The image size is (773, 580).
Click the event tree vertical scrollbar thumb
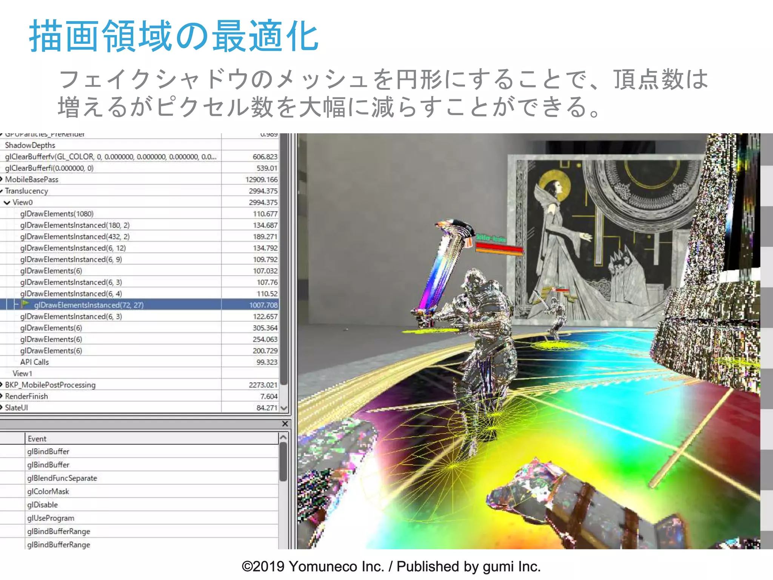284,259
